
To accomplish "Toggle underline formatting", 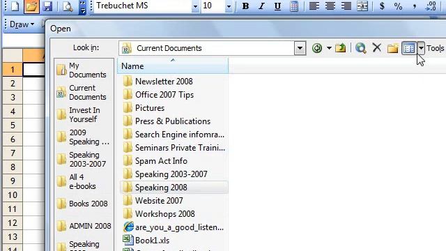I will coord(277,6).
